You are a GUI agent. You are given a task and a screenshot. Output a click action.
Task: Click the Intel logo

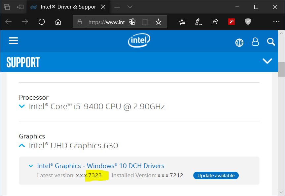pos(139,41)
